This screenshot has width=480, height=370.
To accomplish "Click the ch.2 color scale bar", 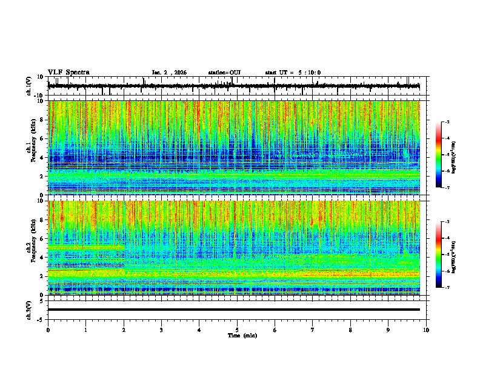I will point(439,255).
